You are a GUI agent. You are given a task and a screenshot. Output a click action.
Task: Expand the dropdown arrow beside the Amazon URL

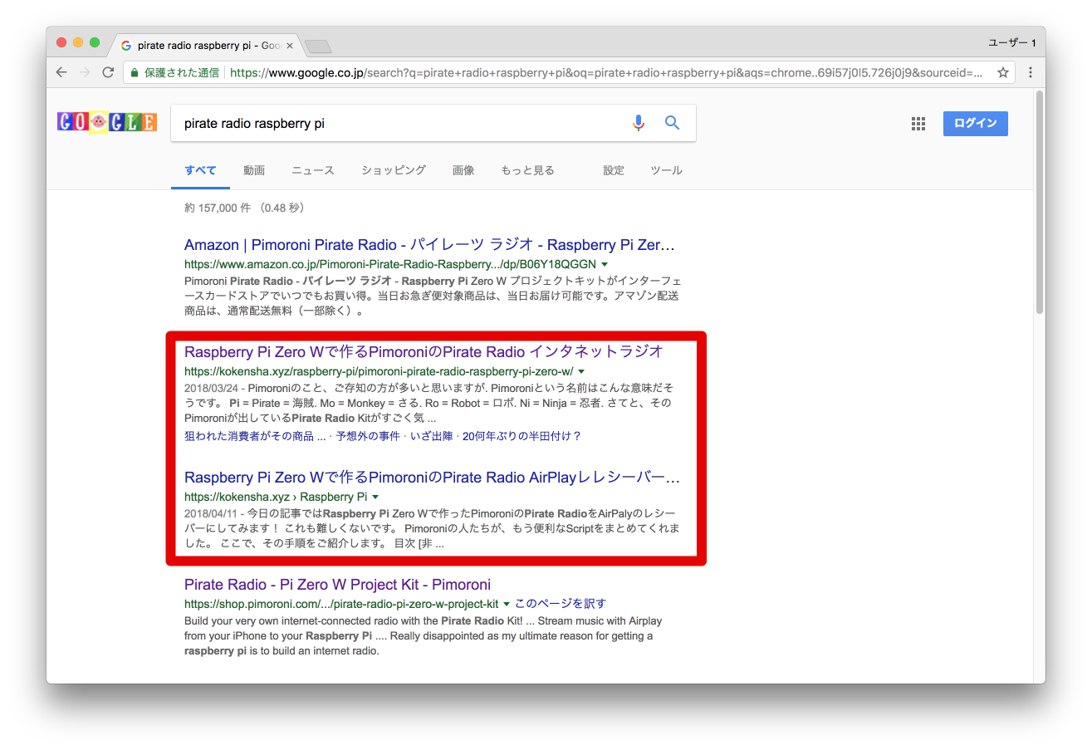pyautogui.click(x=605, y=264)
